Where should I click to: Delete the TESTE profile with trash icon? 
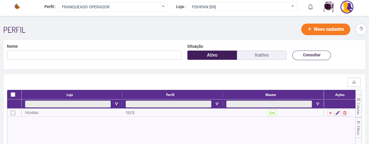(345, 113)
